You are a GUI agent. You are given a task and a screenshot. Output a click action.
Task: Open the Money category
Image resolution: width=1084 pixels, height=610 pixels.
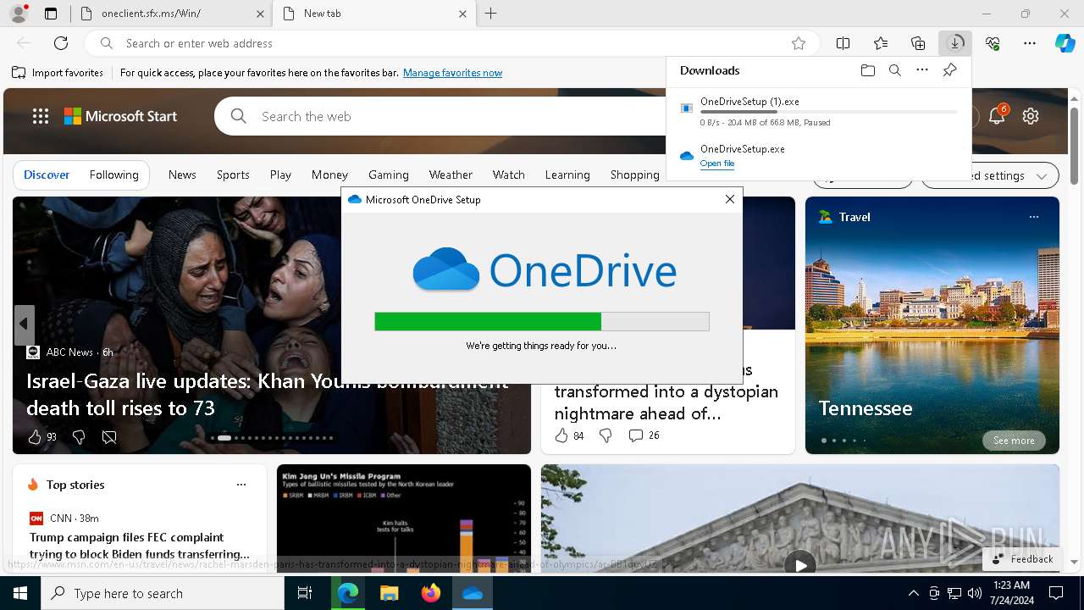click(x=329, y=175)
